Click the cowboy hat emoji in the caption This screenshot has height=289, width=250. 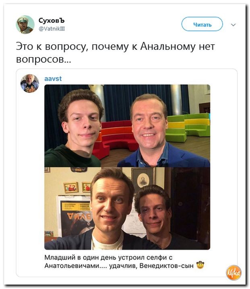click(200, 265)
